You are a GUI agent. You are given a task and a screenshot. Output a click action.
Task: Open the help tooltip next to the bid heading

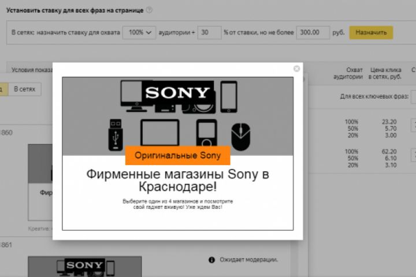[x=150, y=10]
